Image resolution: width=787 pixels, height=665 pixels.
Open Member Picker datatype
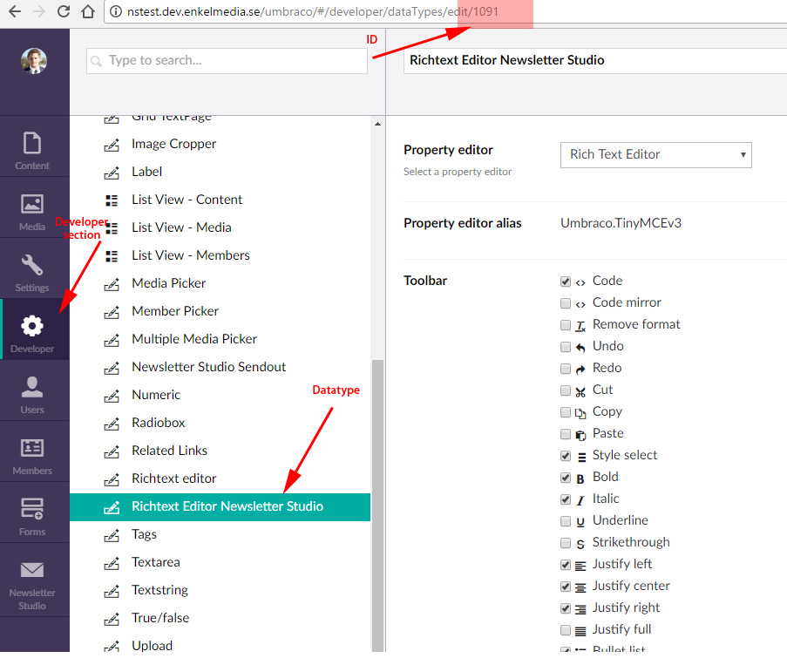pos(175,311)
